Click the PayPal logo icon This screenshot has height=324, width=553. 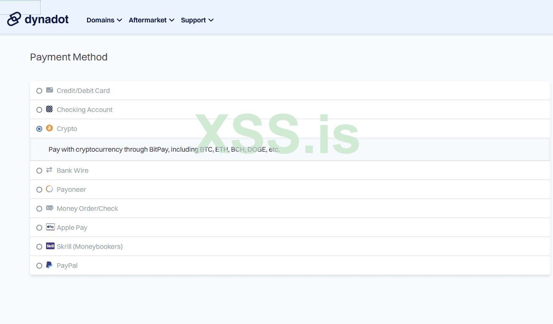tap(49, 265)
